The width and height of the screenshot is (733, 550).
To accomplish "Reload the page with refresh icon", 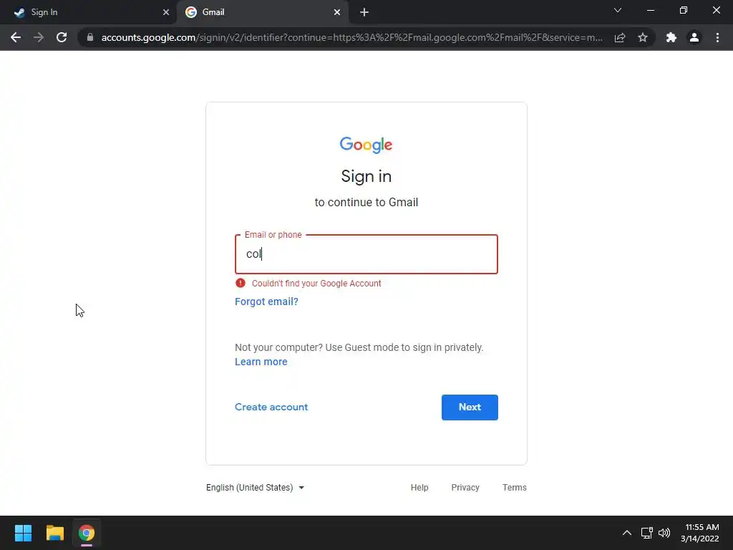I will (62, 37).
